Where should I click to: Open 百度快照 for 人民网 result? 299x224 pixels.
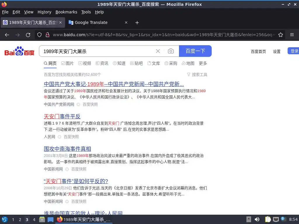pyautogui.click(x=71, y=137)
